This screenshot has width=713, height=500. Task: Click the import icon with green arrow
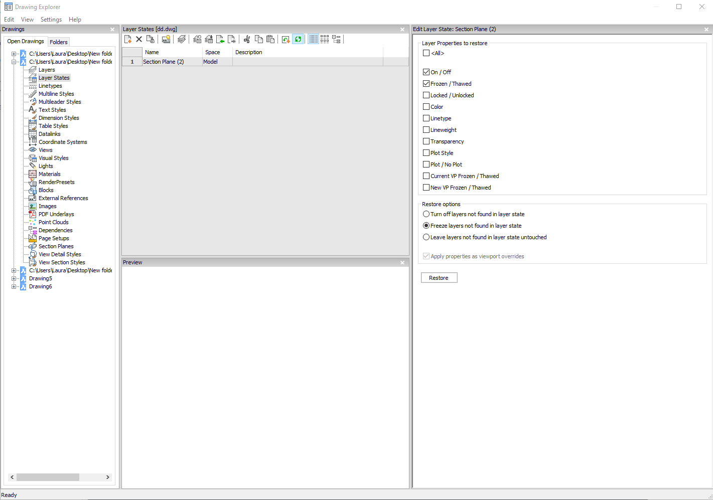click(x=220, y=39)
